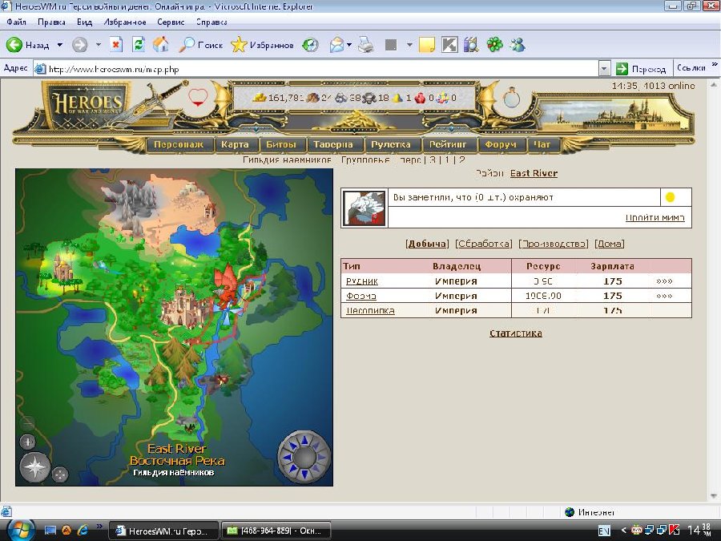Open the Рудник facility link

coord(362,281)
